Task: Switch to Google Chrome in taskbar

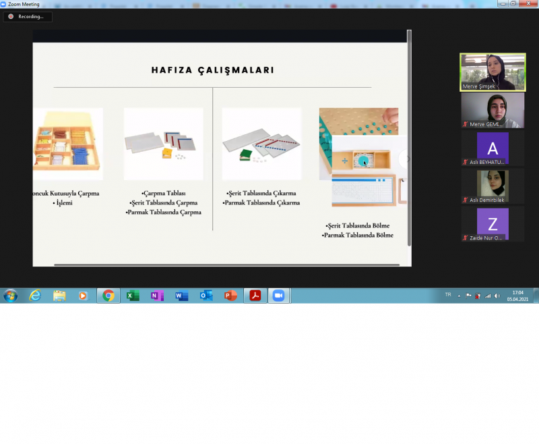Action: point(108,296)
